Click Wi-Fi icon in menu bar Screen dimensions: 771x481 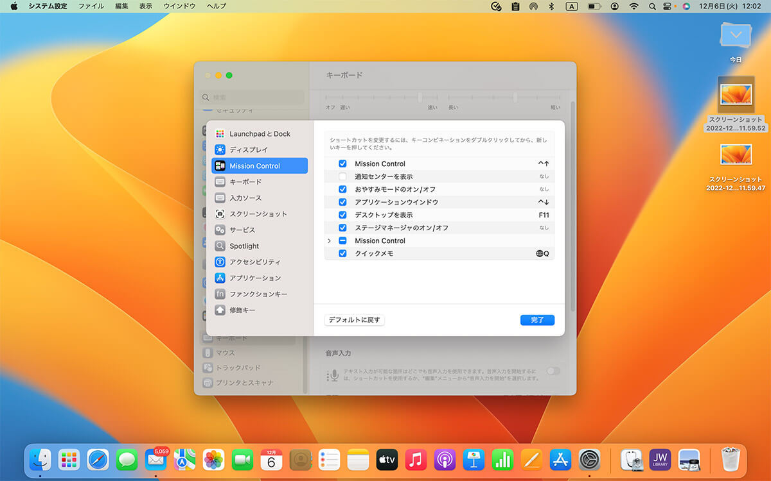point(634,6)
